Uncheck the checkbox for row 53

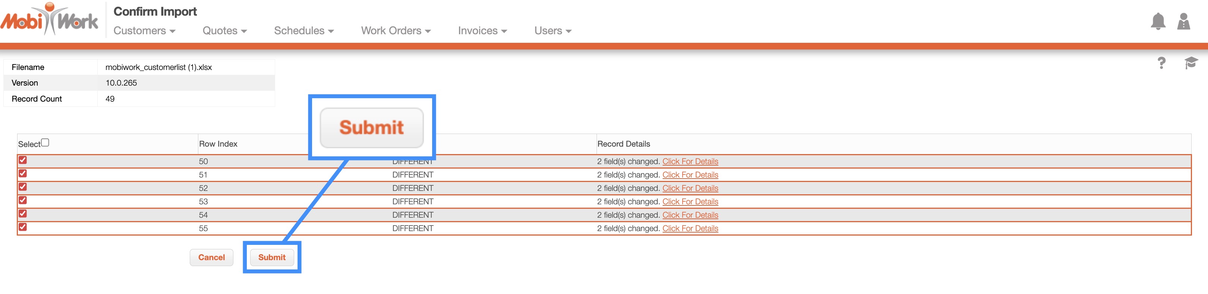(x=22, y=200)
